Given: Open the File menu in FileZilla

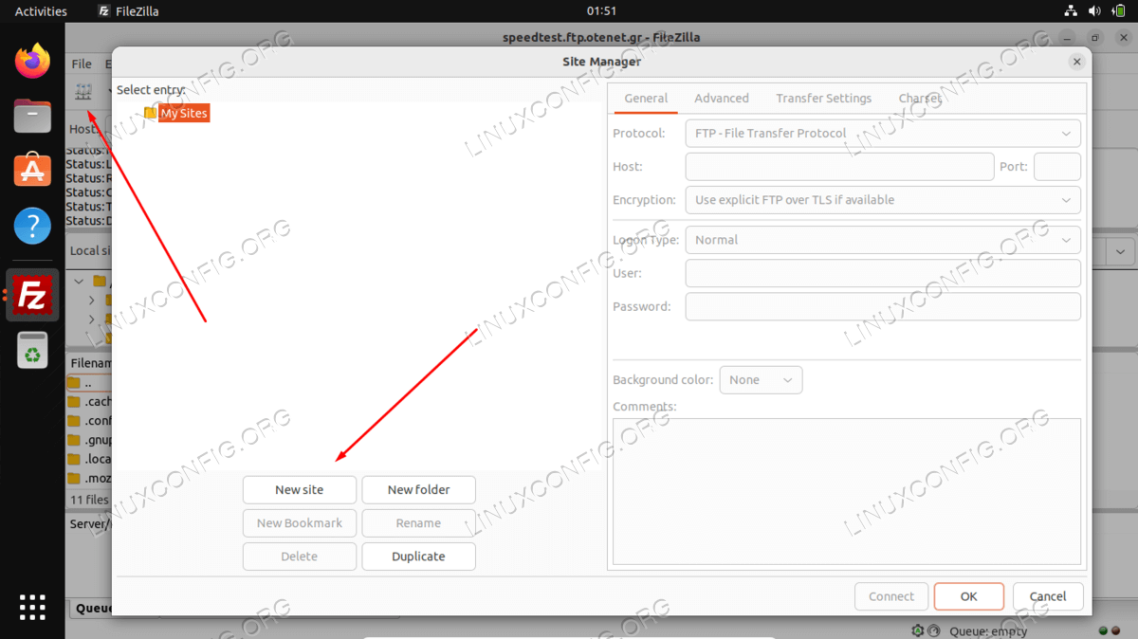Looking at the screenshot, I should [x=83, y=64].
